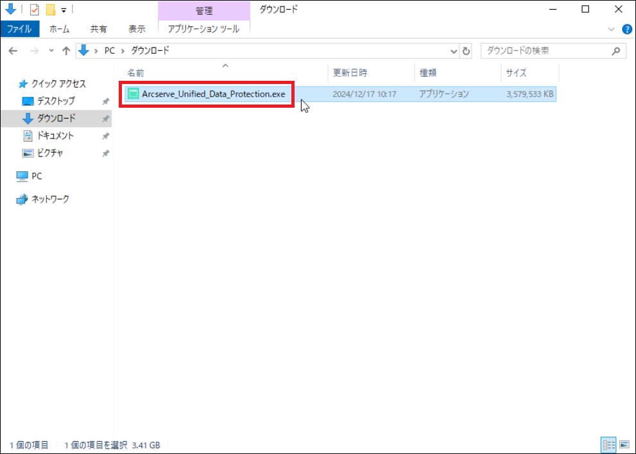Open the recent locations dropdown
This screenshot has width=636, height=454.
(x=51, y=51)
